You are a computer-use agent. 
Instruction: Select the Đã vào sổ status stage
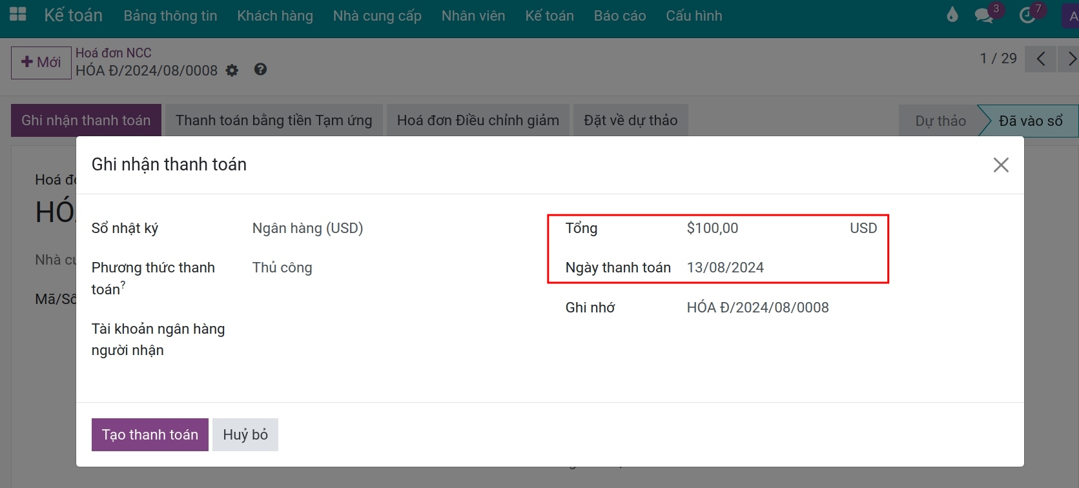tap(1031, 121)
